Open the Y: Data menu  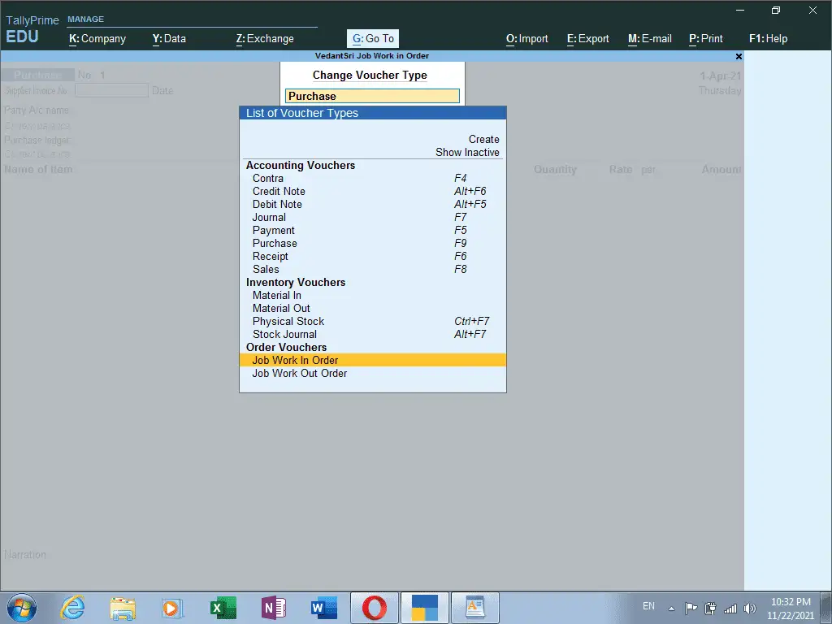(x=169, y=39)
